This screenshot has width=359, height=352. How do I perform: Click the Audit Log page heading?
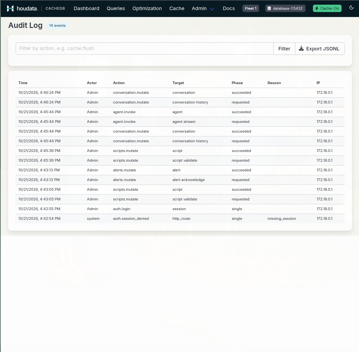point(26,25)
